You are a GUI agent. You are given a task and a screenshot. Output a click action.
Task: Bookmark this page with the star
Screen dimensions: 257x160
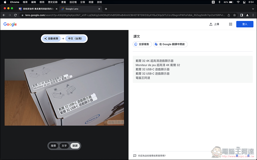(235, 15)
